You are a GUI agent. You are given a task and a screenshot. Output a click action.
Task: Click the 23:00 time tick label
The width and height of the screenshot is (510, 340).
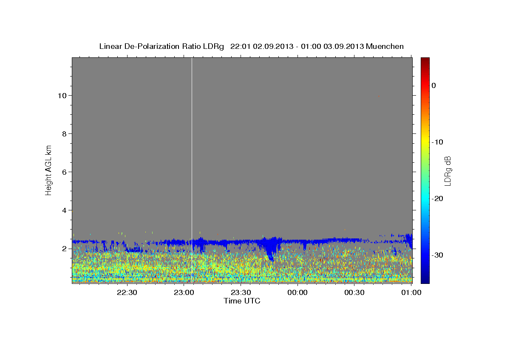(184, 292)
